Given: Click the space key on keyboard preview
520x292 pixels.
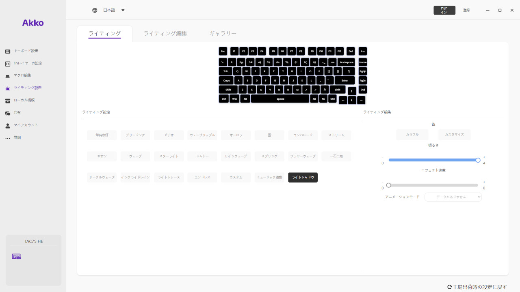Looking at the screenshot, I should coord(280,99).
